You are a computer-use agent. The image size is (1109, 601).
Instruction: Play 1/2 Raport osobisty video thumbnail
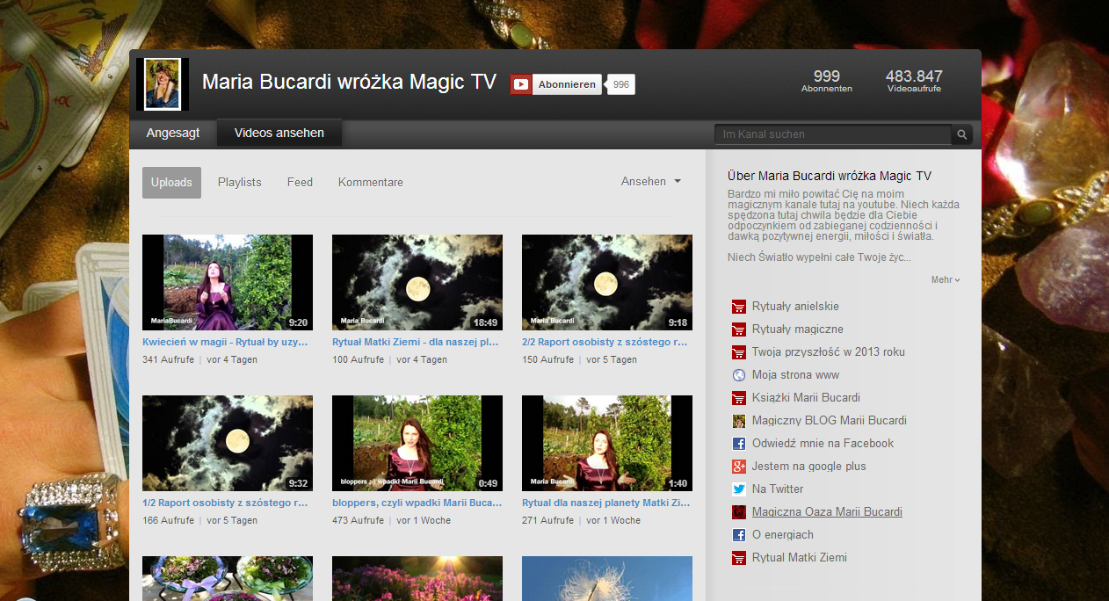(x=228, y=443)
